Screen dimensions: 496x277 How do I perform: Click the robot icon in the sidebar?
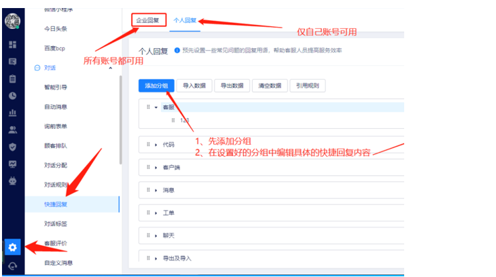click(x=12, y=180)
